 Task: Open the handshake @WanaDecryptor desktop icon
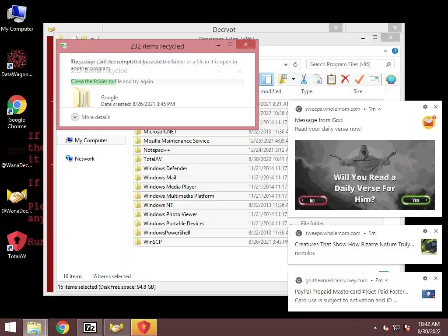[17, 201]
